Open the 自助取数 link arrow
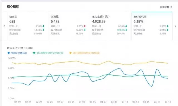The width and height of the screenshot is (178, 106). [x=171, y=7]
